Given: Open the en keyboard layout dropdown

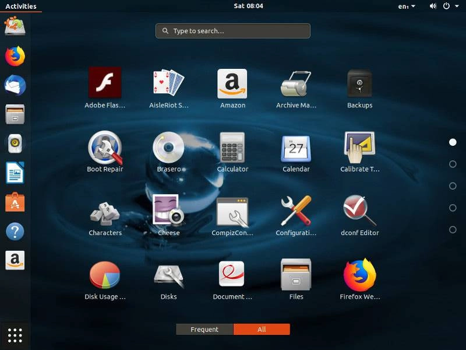Looking at the screenshot, I should [x=407, y=6].
